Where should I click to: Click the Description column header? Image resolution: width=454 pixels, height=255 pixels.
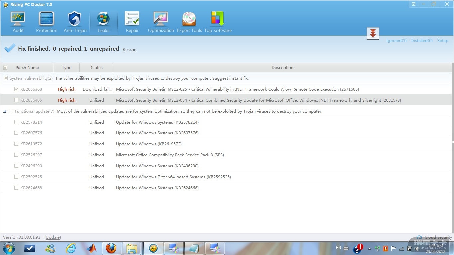pyautogui.click(x=283, y=68)
